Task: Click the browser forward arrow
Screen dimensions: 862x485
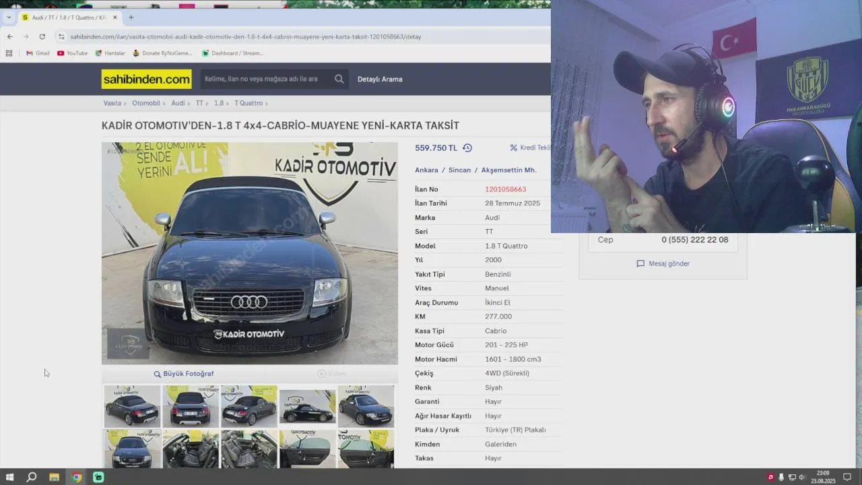Action: [x=26, y=36]
